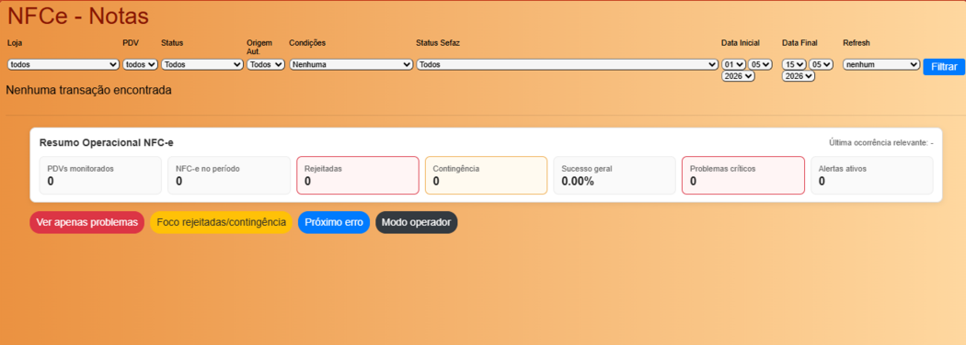
Task: Click the Filtrar button
Action: click(x=944, y=66)
